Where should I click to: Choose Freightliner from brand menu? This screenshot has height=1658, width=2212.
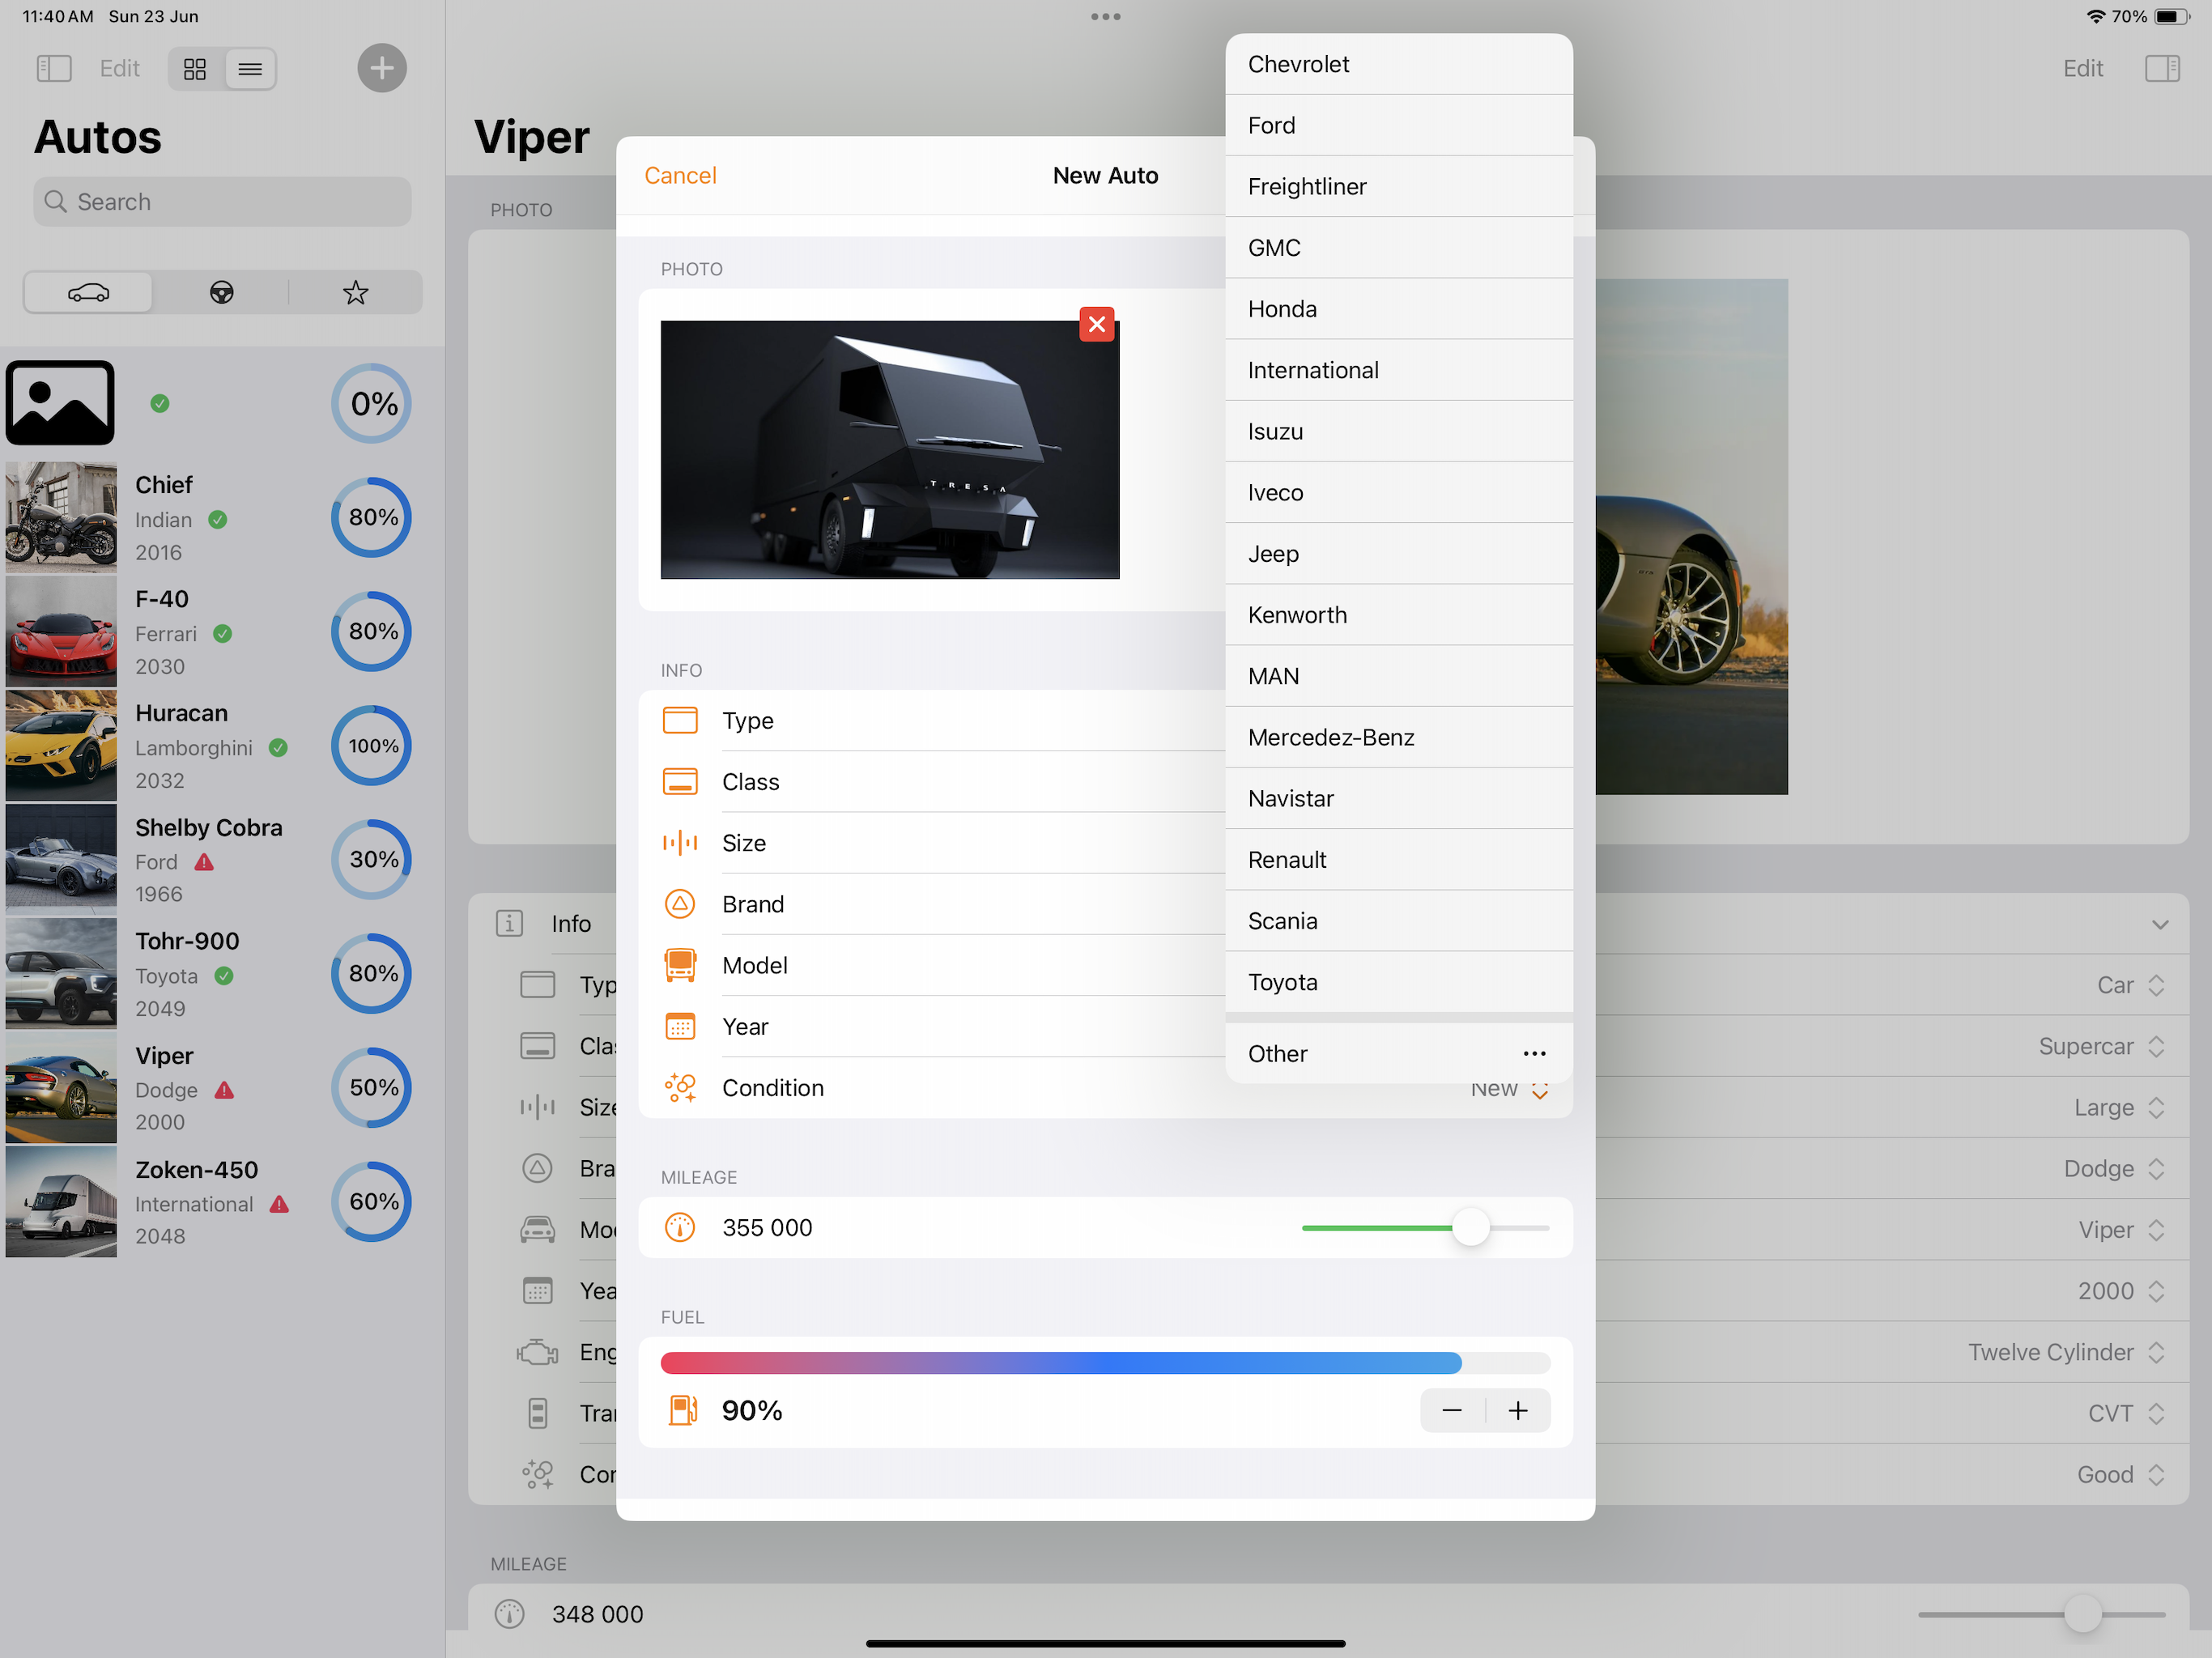[x=1399, y=186]
